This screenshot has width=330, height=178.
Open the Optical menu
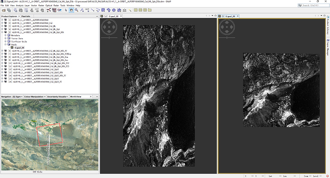49,5
